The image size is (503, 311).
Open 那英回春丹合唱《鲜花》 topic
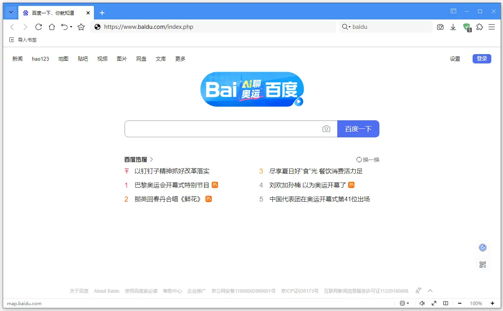[168, 199]
